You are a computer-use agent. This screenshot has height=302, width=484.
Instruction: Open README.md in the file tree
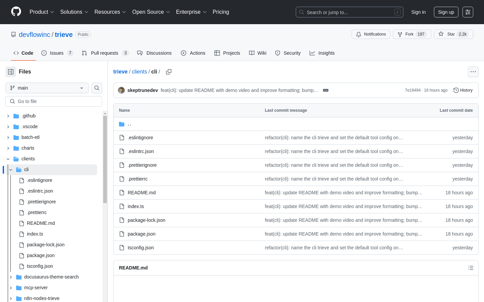tap(41, 223)
